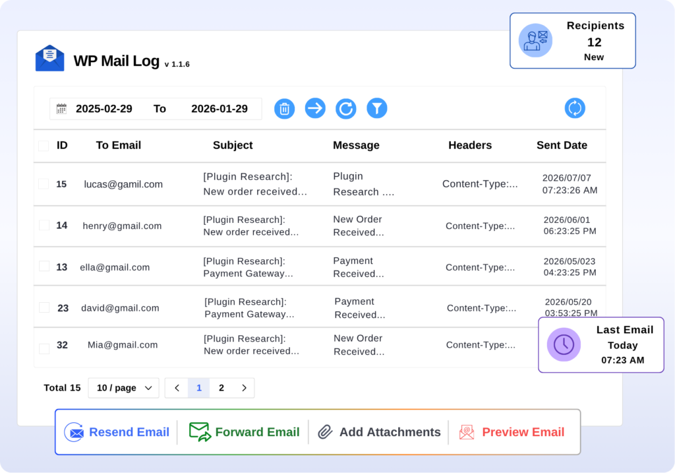Screen dimensions: 675x473
Task: Click the Subject column header
Action: (x=233, y=145)
